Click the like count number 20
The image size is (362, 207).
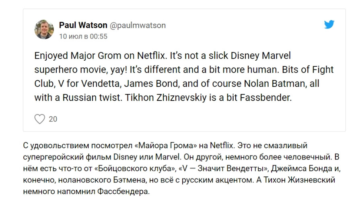(53, 119)
